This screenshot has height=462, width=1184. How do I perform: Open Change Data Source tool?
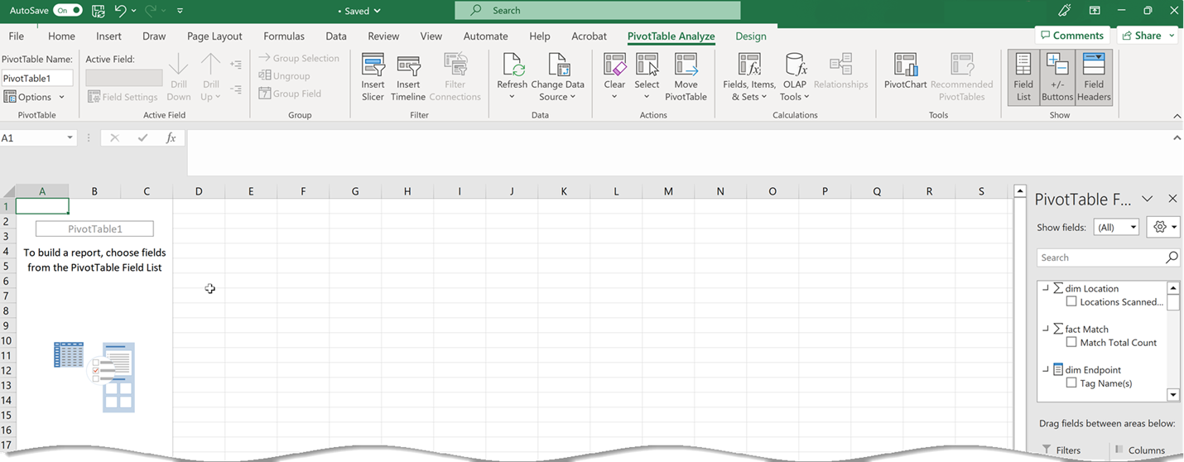557,66
